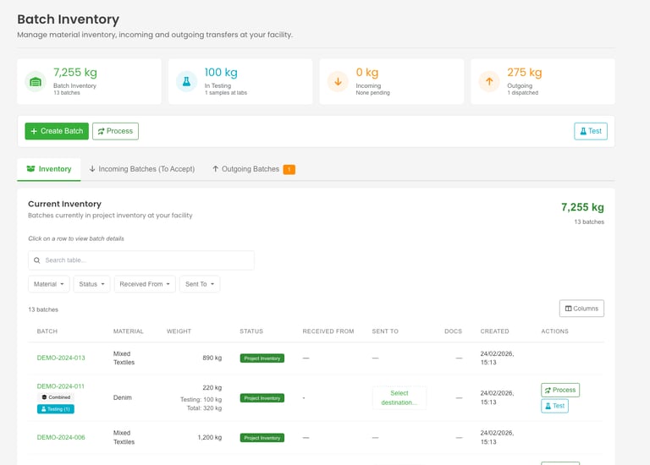Screen dimensions: 650x465
Task: Expand the Received From filter
Action: 145,284
